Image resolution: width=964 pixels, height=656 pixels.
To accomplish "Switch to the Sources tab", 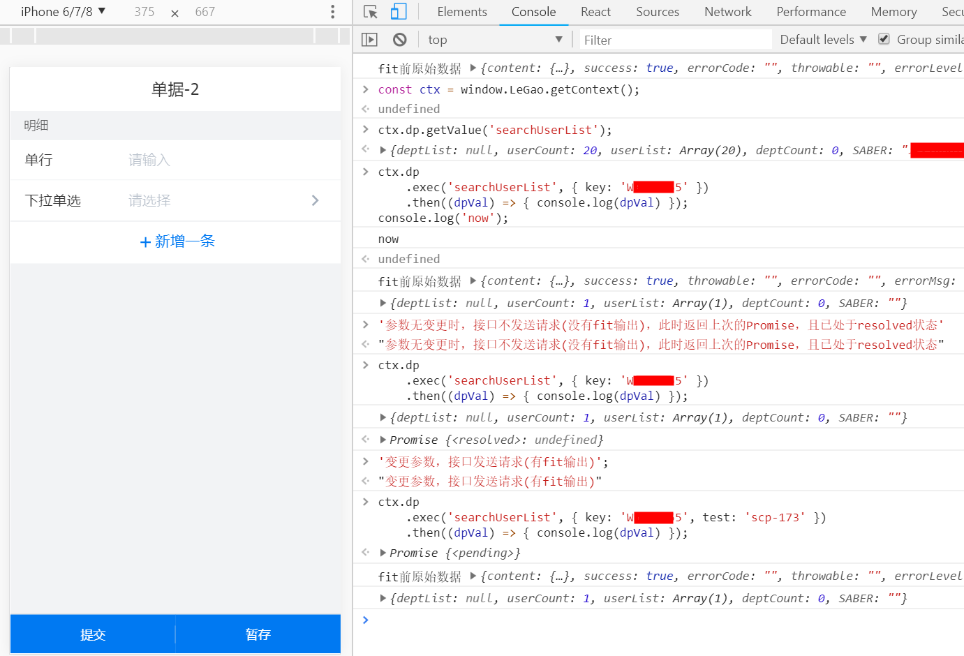I will point(658,12).
